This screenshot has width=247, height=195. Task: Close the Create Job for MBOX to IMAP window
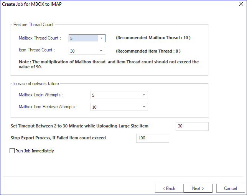[241, 4]
